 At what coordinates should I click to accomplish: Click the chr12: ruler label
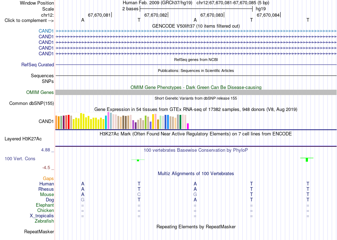(x=47, y=15)
